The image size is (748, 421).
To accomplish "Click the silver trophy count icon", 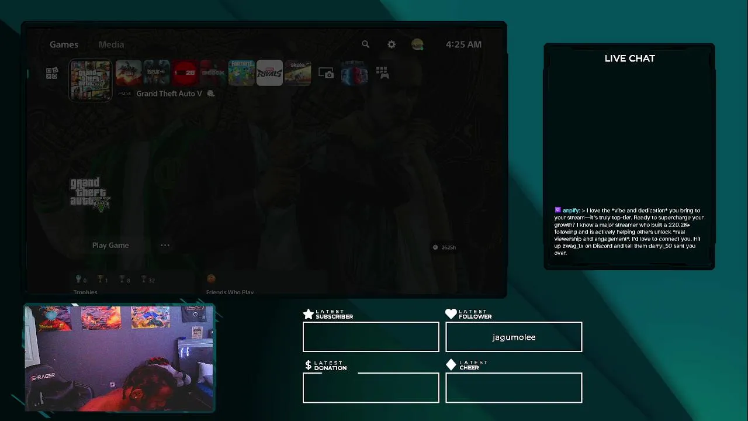I will (122, 280).
